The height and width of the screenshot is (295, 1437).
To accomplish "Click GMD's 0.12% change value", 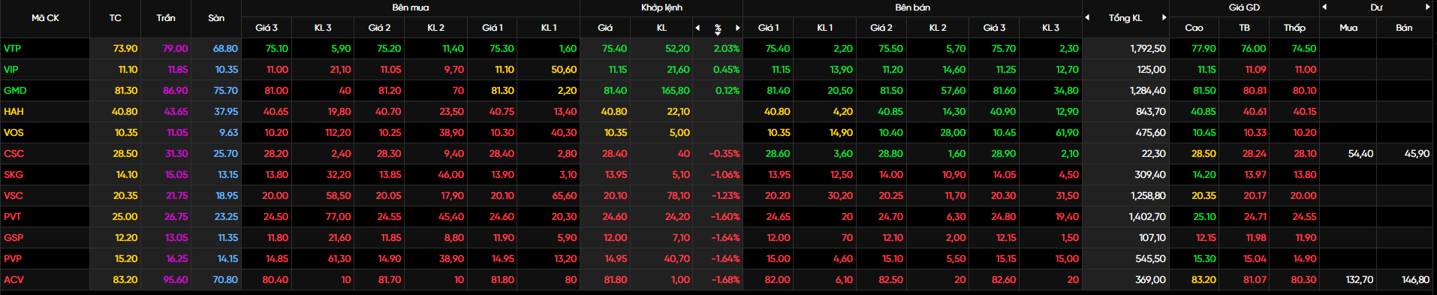I will [727, 91].
